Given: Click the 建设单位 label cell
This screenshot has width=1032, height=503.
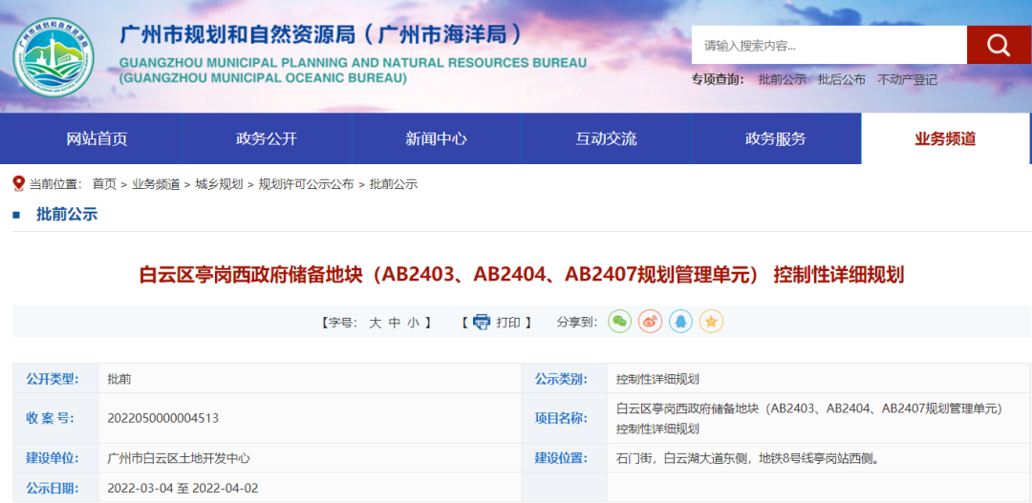Looking at the screenshot, I should [x=56, y=458].
